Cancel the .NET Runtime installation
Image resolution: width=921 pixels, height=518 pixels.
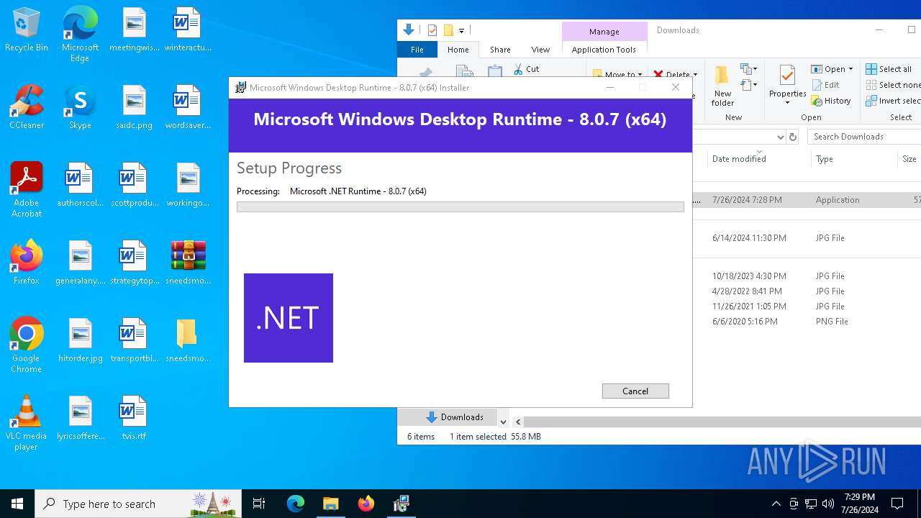coord(635,391)
